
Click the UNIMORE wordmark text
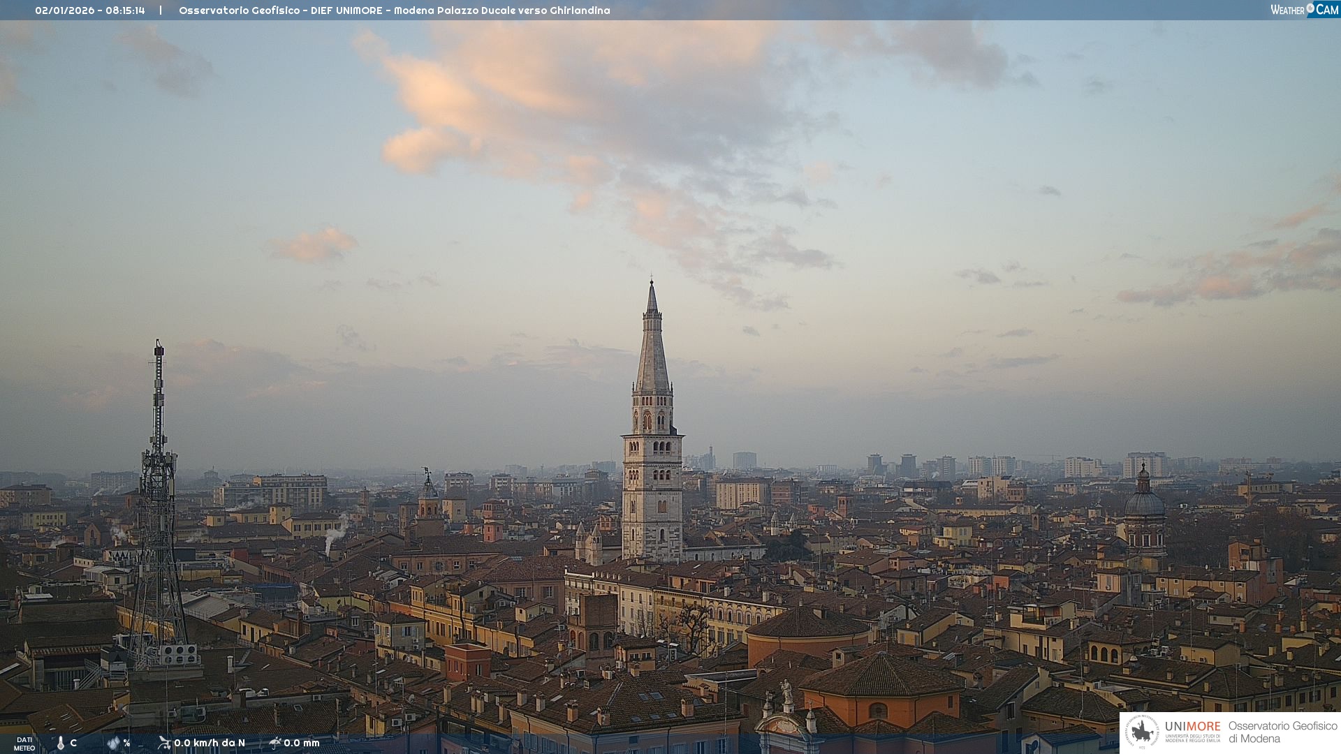(x=1192, y=726)
